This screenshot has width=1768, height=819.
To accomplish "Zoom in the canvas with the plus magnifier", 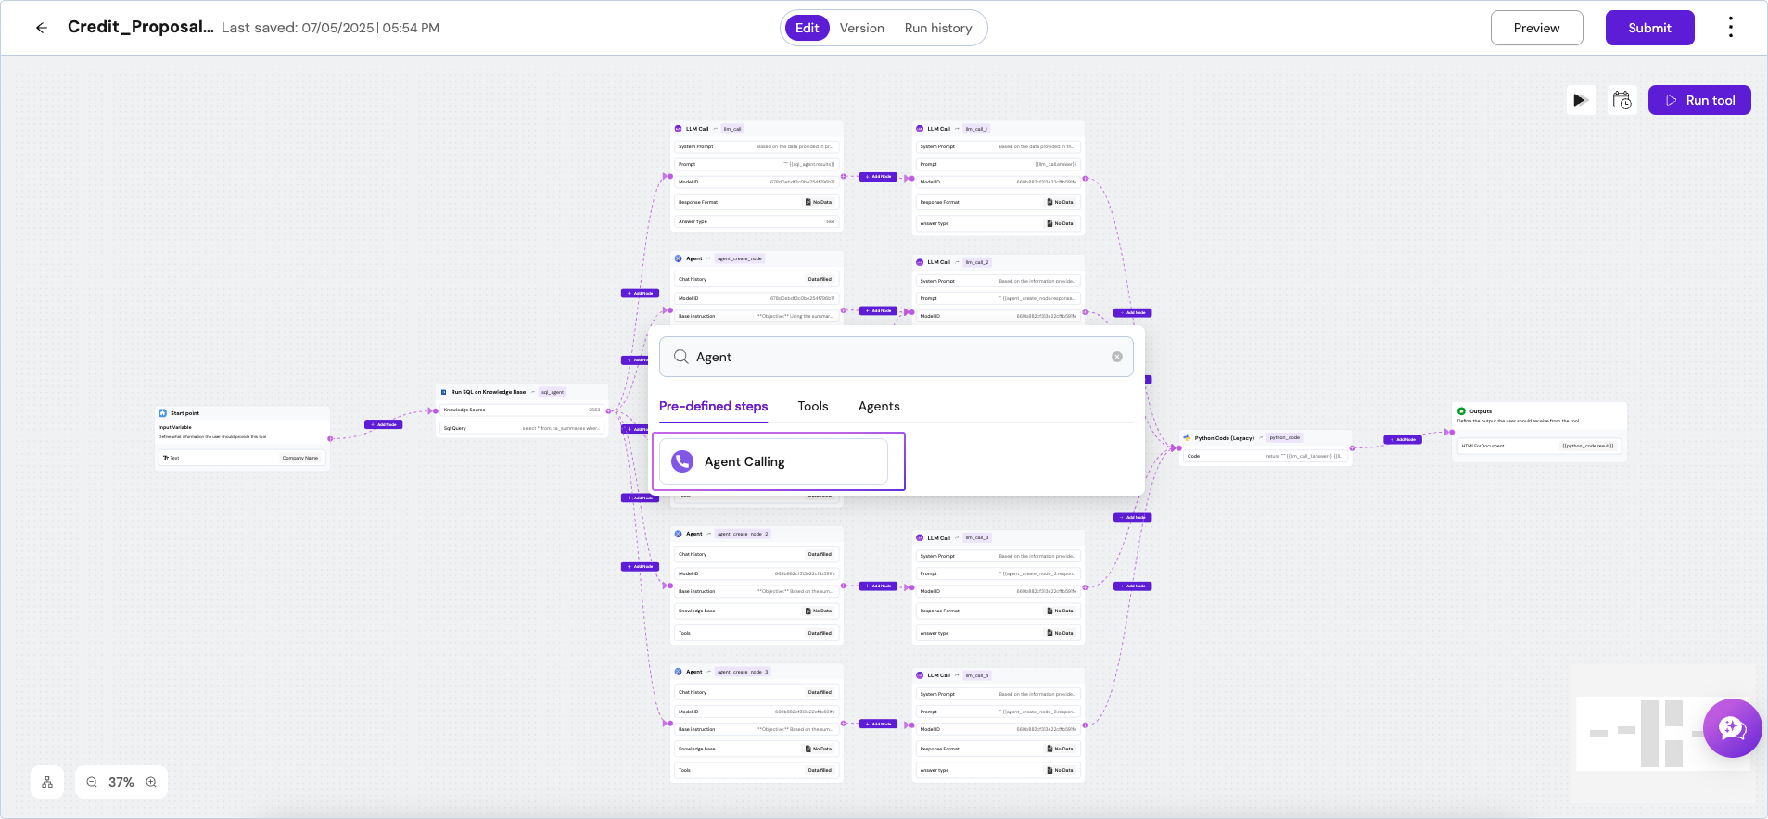I will (x=151, y=782).
